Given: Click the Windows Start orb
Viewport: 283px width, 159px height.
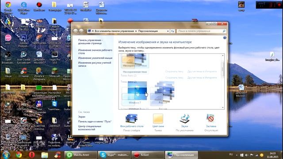Looking at the screenshot, I should (x=6, y=155).
